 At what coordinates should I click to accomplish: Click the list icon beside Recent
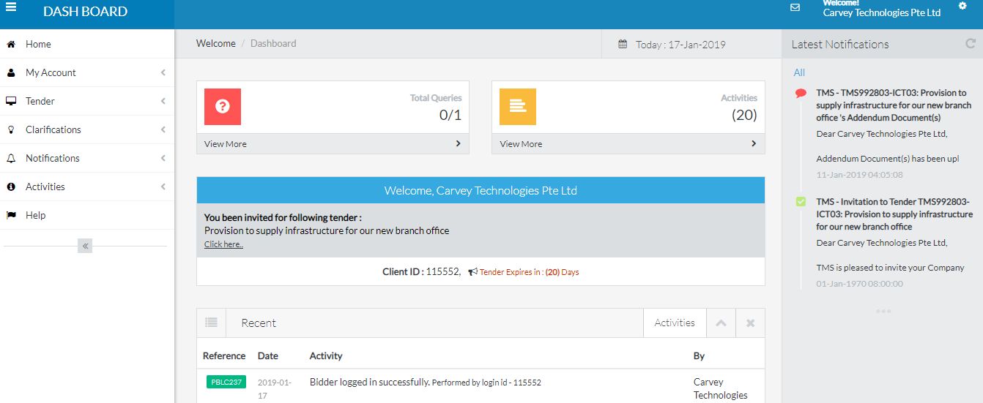pyautogui.click(x=212, y=323)
